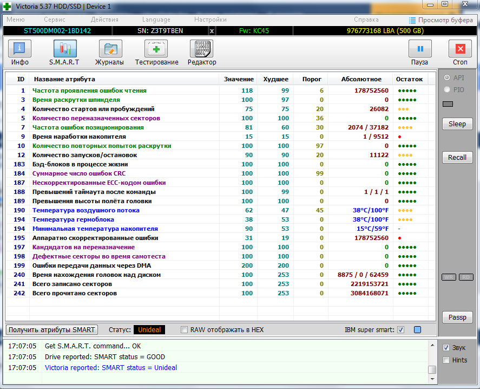The image size is (480, 389).
Task: Click the blue color square near IBM super smart
Action: (417, 330)
